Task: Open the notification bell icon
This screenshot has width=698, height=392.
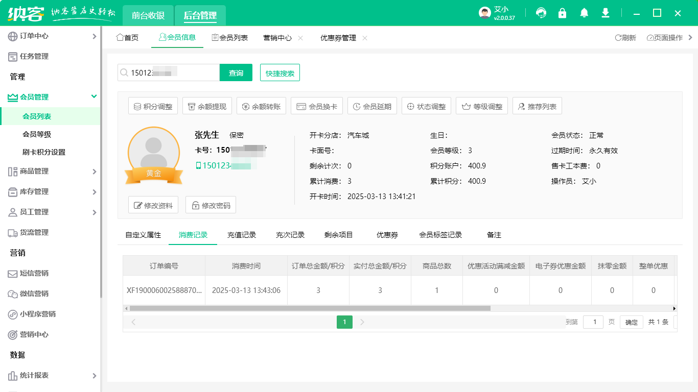Action: pyautogui.click(x=584, y=13)
